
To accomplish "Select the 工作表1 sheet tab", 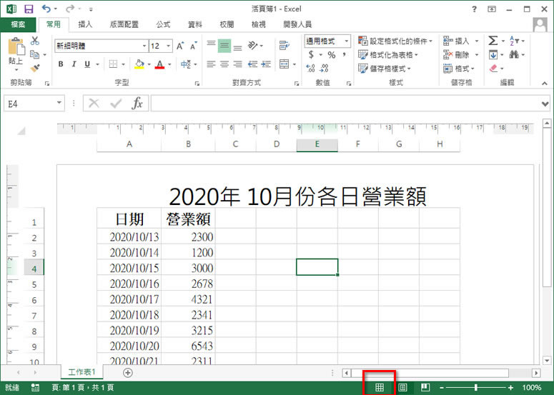I will click(81, 372).
